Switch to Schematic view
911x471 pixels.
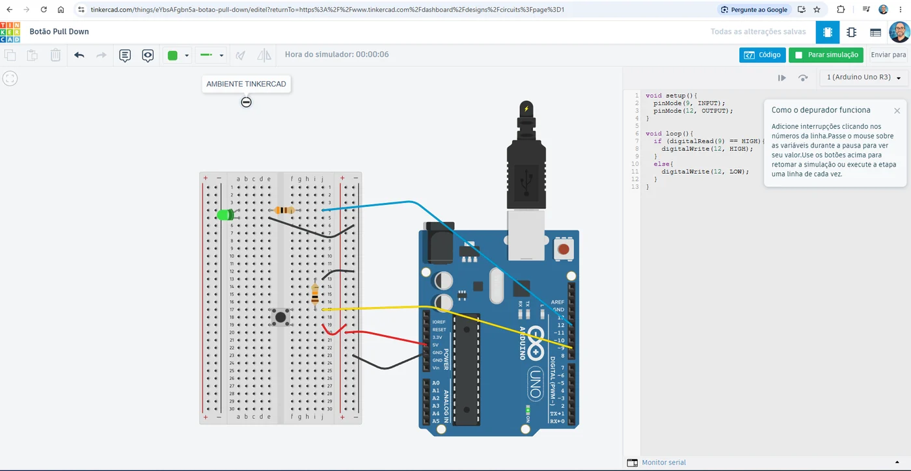coord(851,32)
